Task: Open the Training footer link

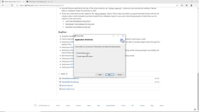Action: [142, 106]
